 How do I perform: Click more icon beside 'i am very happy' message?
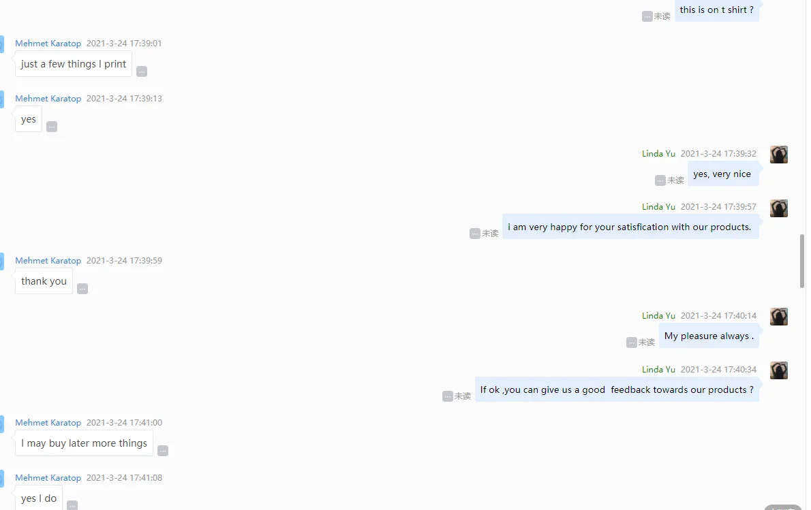pos(475,234)
